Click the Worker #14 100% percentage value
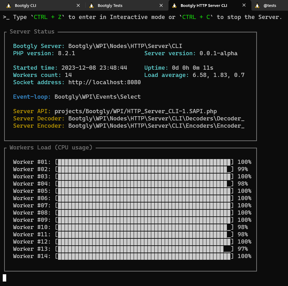The width and height of the screenshot is (288, 286). coord(244,256)
